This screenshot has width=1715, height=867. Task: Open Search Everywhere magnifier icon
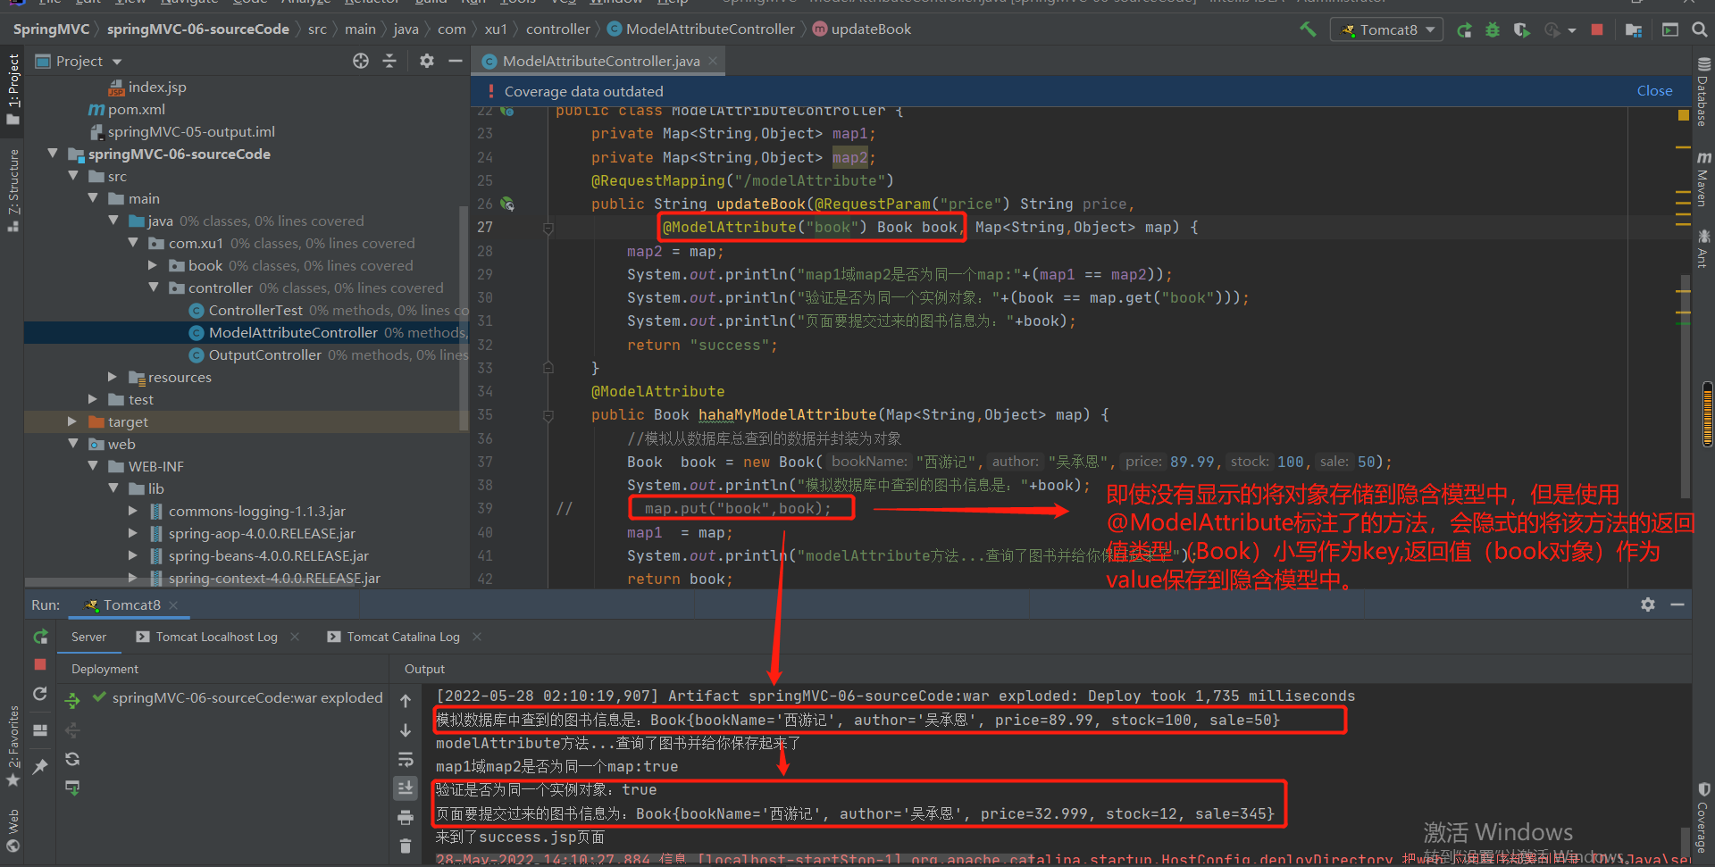(x=1700, y=29)
